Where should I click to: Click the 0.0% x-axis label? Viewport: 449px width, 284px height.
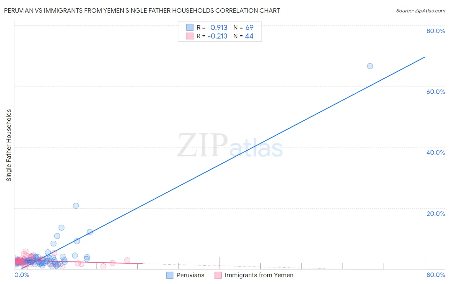pyautogui.click(x=22, y=275)
